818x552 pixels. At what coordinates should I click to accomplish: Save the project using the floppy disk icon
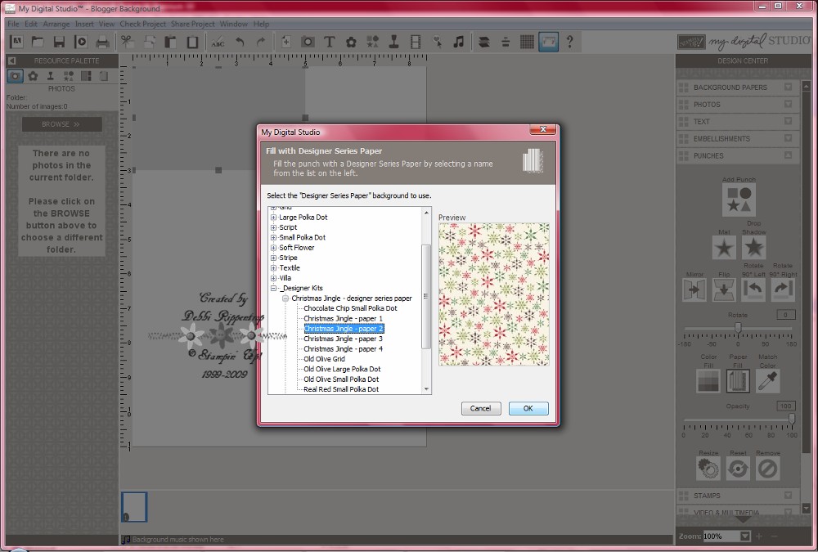coord(59,43)
